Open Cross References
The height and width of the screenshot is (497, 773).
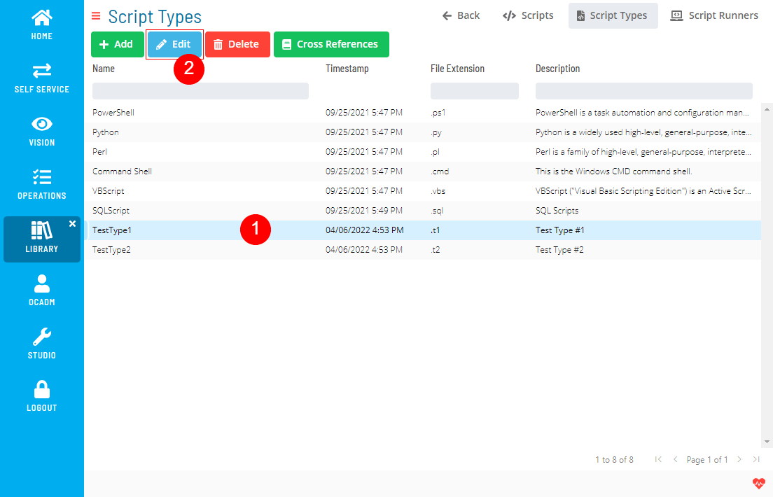[x=330, y=43]
